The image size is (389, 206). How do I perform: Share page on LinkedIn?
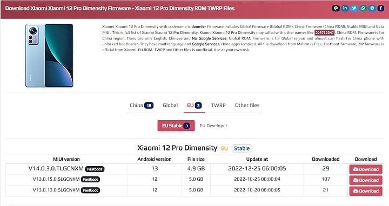tap(345, 8)
